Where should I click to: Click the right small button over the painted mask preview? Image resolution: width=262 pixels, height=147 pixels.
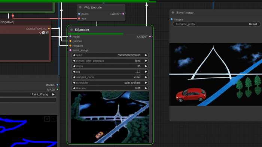pyautogui.click(x=54, y=119)
